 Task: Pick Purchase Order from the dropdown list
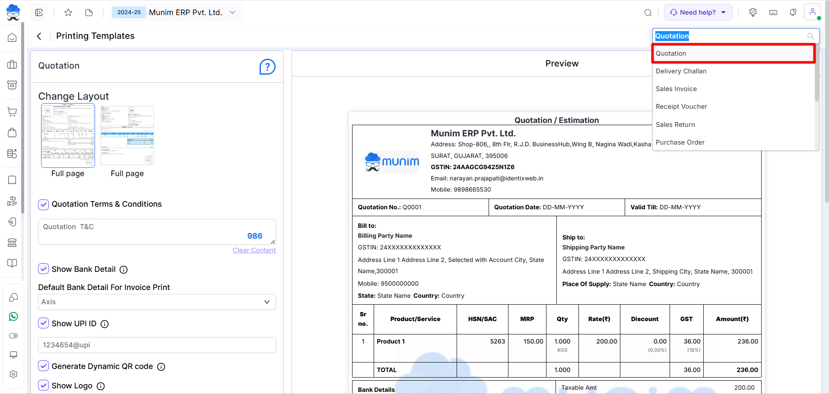point(733,142)
